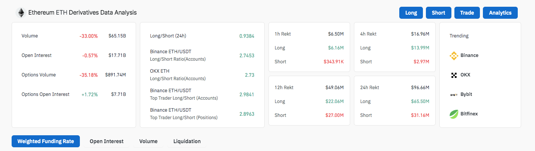Click the Binance logo in Trending

click(x=454, y=55)
